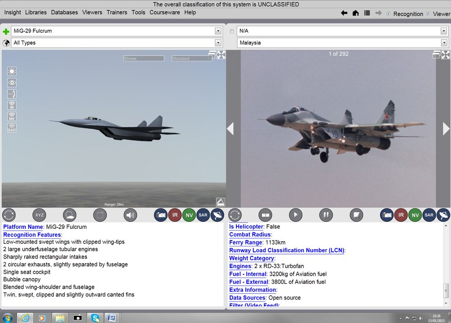Show the previous photo with left arrow
The image size is (451, 323).
point(230,128)
